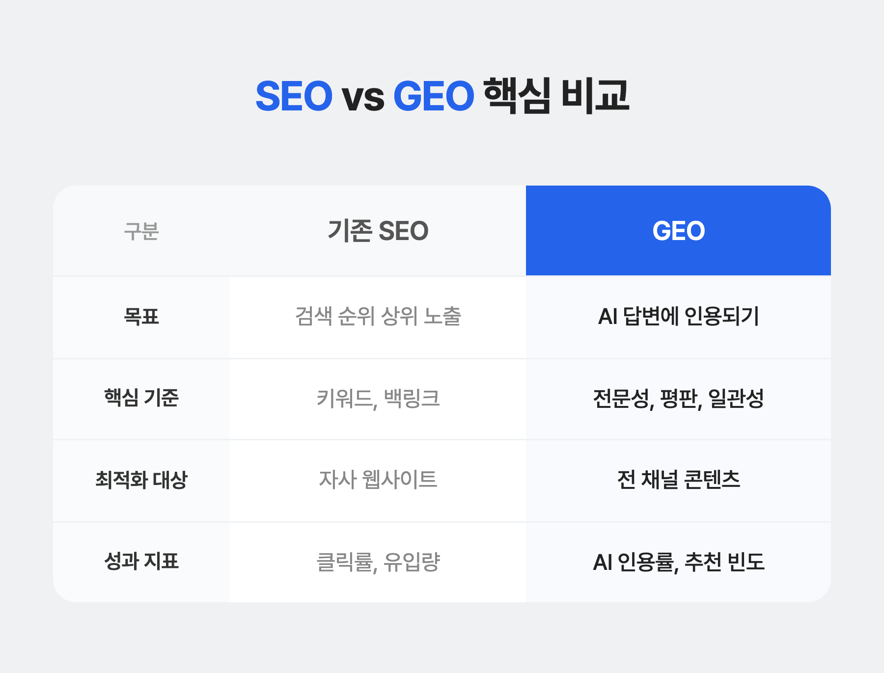Screen dimensions: 884x673
Task: Select the 핵심 기준 row label
Action: 141,398
